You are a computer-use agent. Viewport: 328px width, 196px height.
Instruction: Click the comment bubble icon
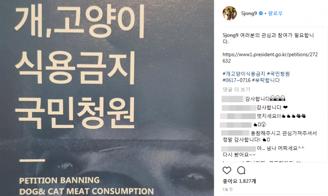[x=241, y=171]
